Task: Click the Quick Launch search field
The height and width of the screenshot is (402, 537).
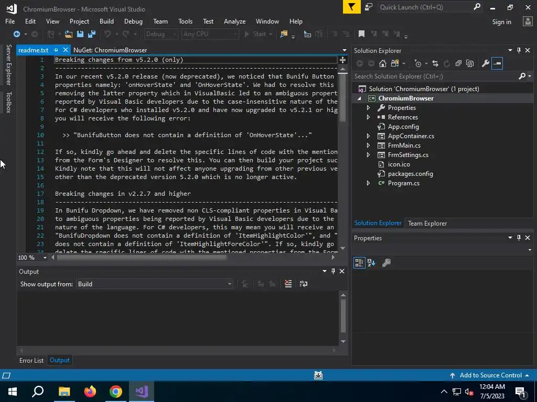Action: [425, 7]
